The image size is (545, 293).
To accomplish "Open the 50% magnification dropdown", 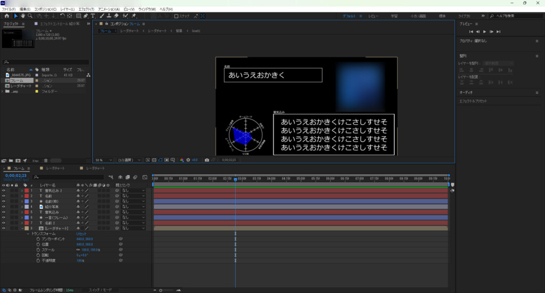I will [104, 160].
